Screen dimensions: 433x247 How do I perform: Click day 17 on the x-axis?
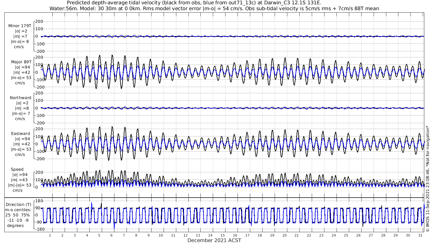coord(247,235)
